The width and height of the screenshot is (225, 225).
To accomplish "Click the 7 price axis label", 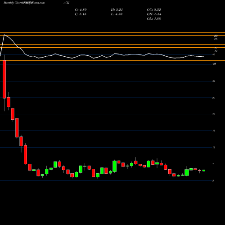I will tap(213, 164).
